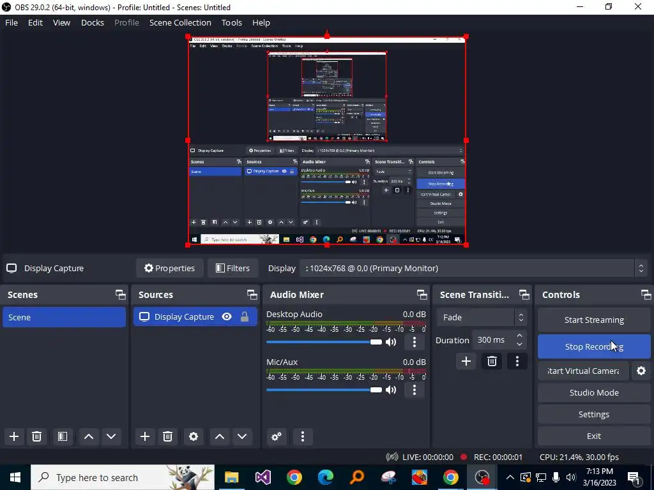Add a new source with plus icon
Screen dimensions: 654x490
(x=145, y=436)
